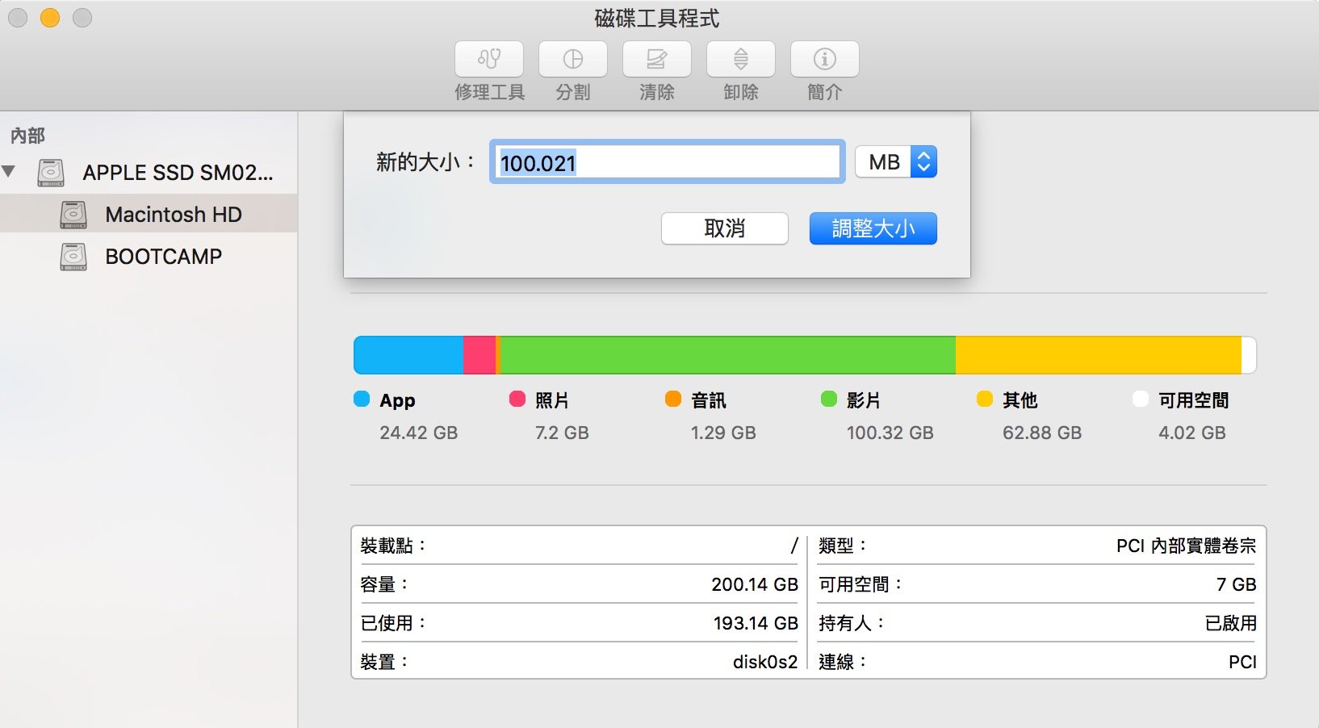
Task: Click the BOOTCAMP volume icon
Action: (73, 256)
